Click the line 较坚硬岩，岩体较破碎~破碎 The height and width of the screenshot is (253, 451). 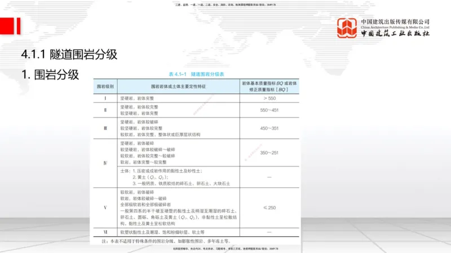(x=148, y=150)
